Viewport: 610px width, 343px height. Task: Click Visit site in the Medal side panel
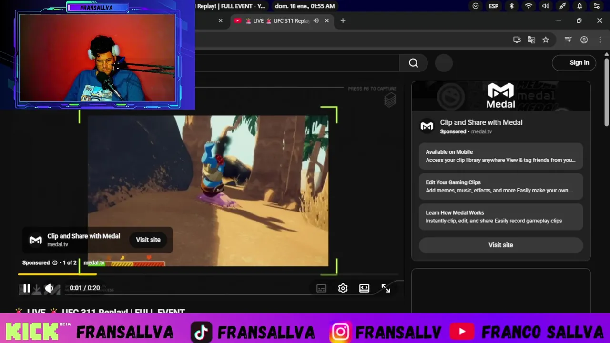[x=501, y=245]
